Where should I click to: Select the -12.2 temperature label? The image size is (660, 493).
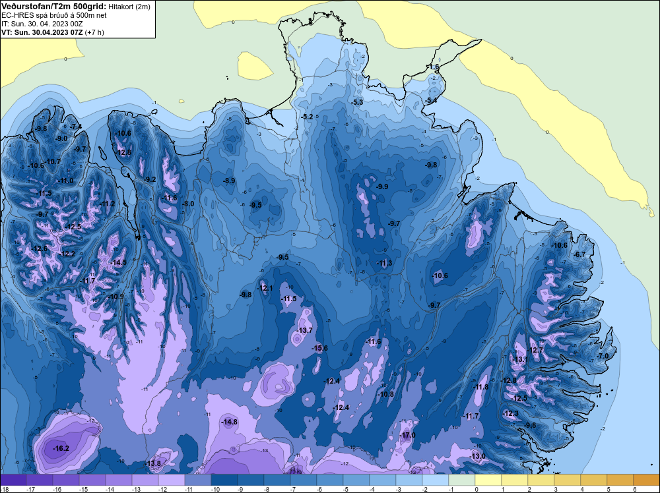[x=67, y=254]
